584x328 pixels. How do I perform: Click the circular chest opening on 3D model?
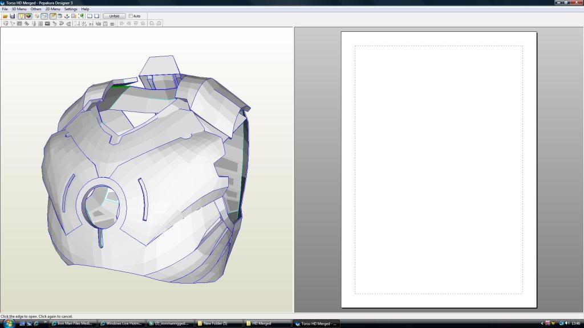tap(102, 207)
